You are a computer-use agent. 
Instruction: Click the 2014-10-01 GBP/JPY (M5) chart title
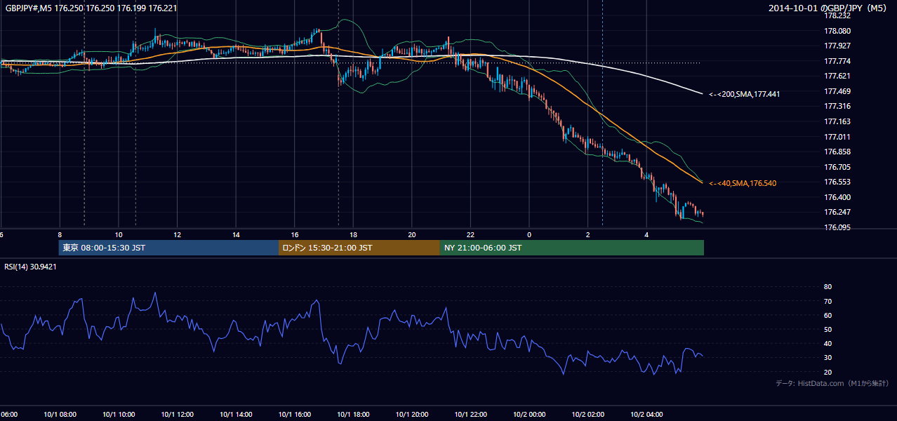[829, 8]
